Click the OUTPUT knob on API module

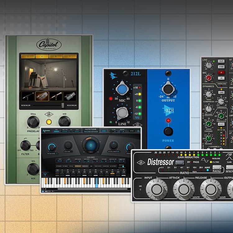tap(168, 89)
